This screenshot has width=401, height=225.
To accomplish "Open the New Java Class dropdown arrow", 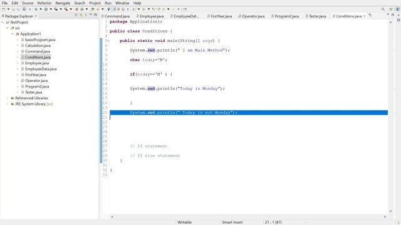I will click(x=86, y=9).
